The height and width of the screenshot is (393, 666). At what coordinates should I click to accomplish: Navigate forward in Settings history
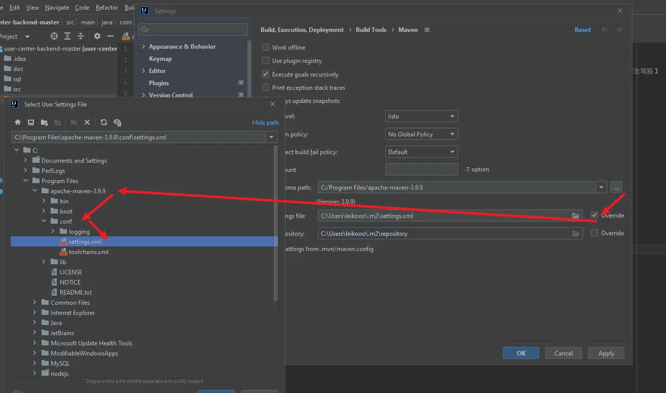(618, 29)
